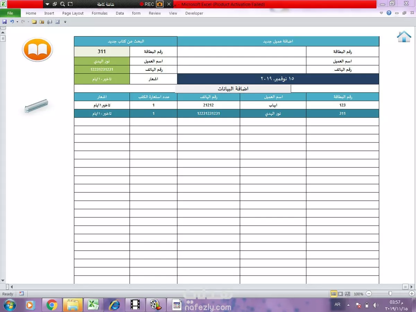416x312 pixels.
Task: Start recording with the REC button
Action: click(147, 4)
